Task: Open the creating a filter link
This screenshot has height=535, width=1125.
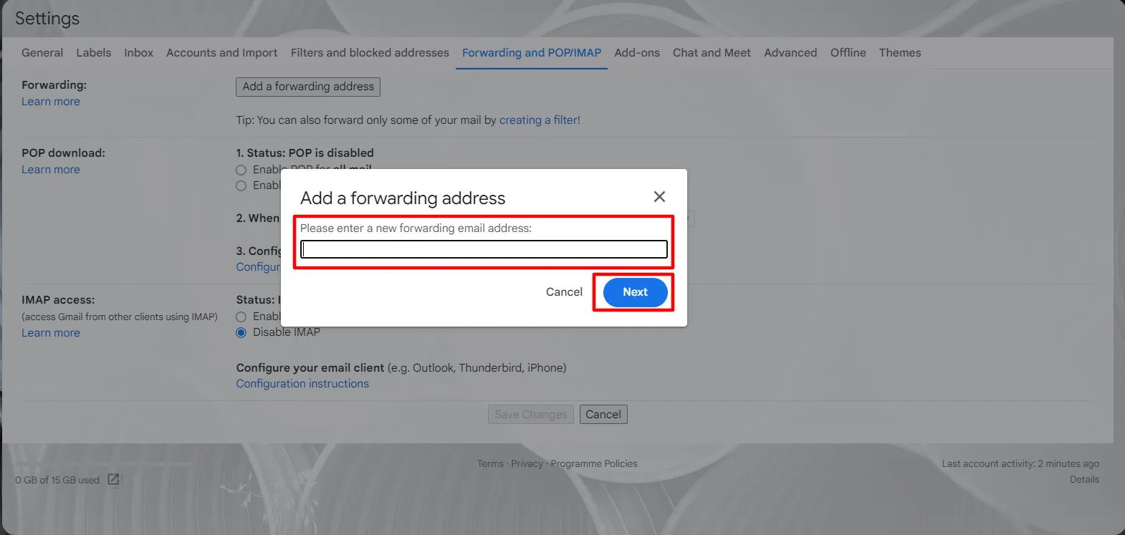Action: click(x=540, y=120)
